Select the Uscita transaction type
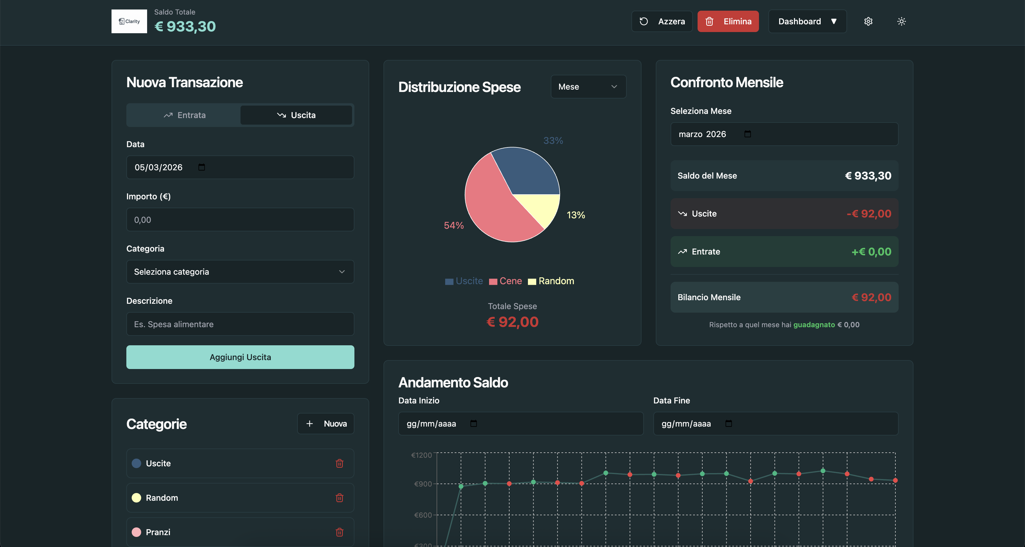Image resolution: width=1025 pixels, height=547 pixels. coord(296,115)
